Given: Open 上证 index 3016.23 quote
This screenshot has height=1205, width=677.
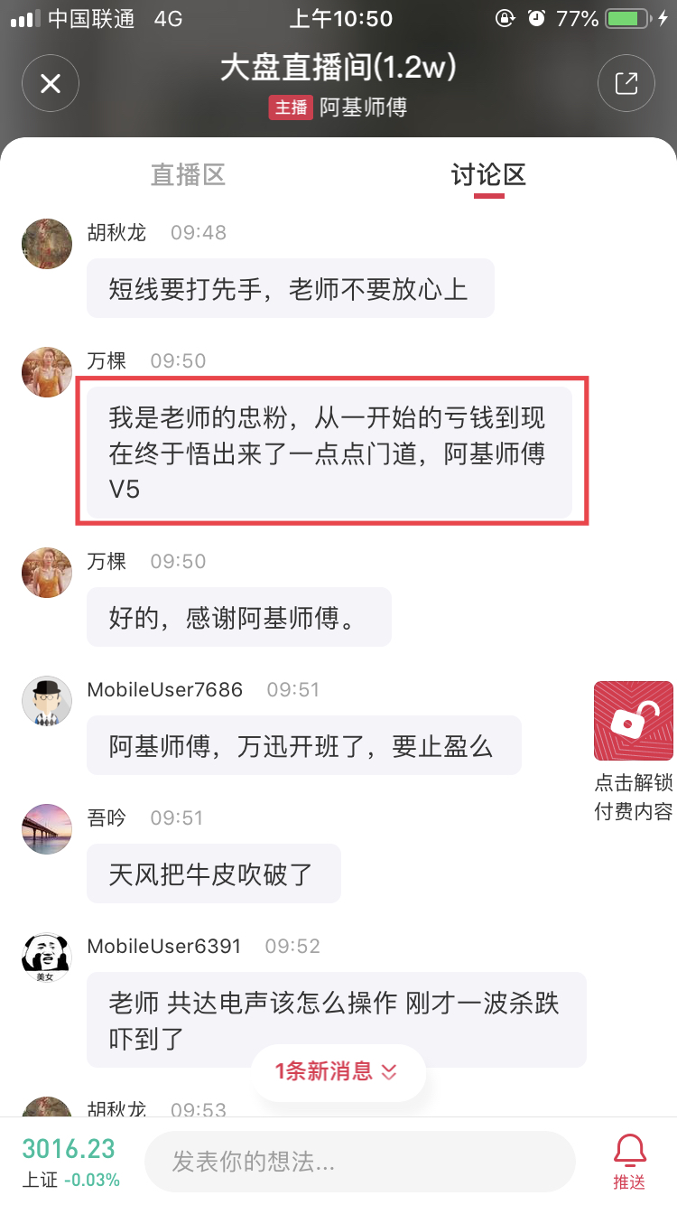Looking at the screenshot, I should 70,1162.
